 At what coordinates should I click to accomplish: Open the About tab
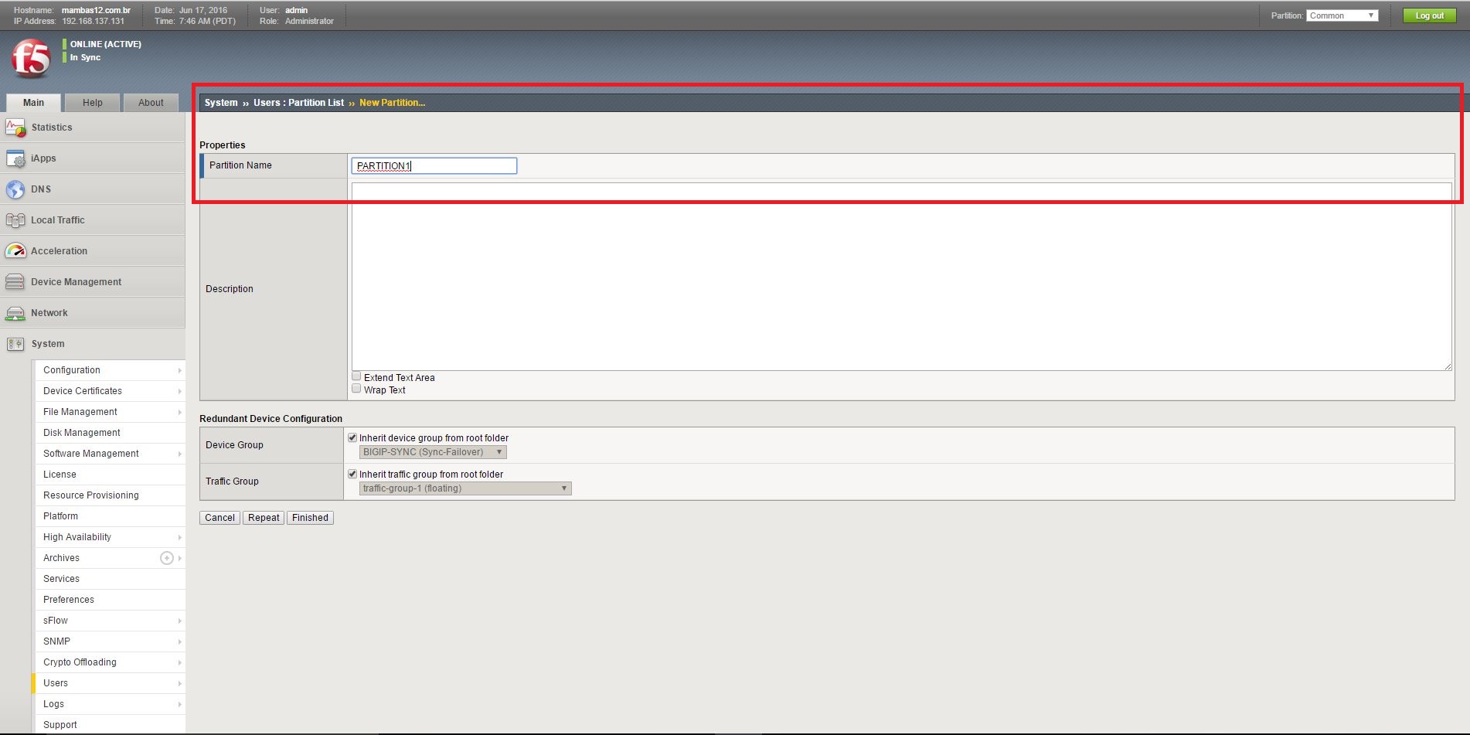click(151, 103)
